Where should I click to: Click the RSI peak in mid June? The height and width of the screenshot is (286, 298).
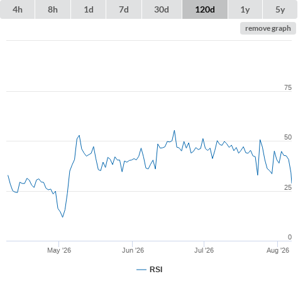tap(174, 131)
